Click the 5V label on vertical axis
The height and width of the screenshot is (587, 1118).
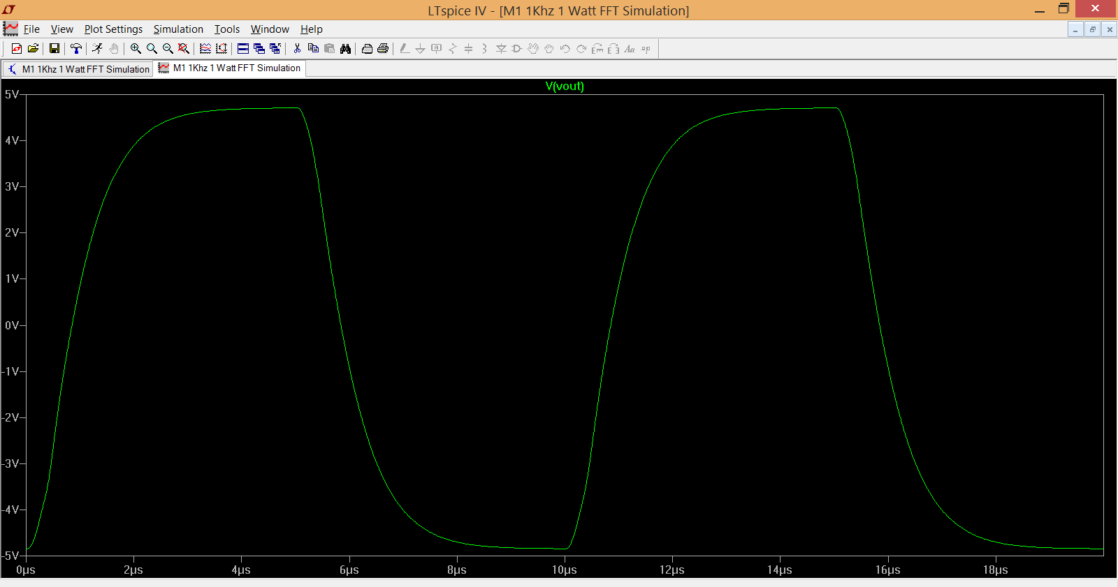(12, 94)
